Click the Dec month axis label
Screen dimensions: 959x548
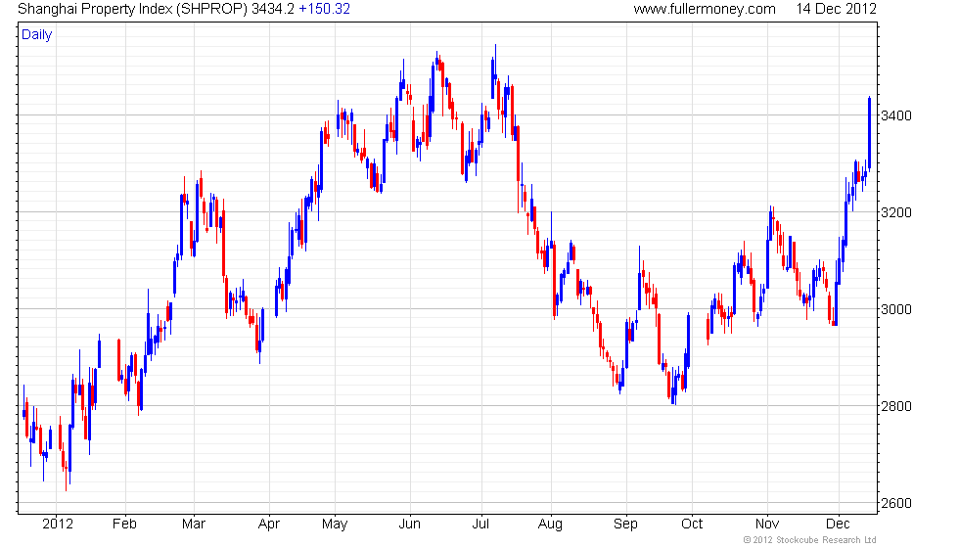coord(838,525)
